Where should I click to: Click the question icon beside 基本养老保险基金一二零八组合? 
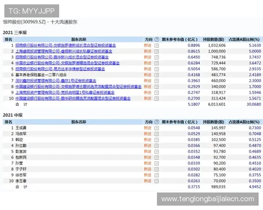click(x=156, y=75)
